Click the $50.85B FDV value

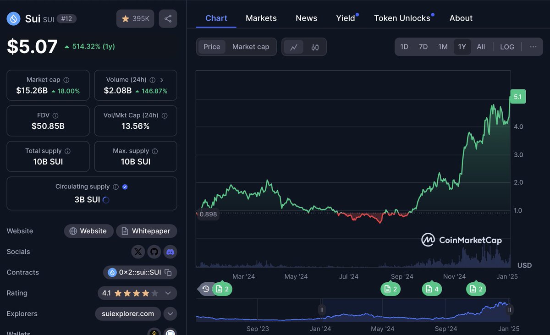point(48,126)
